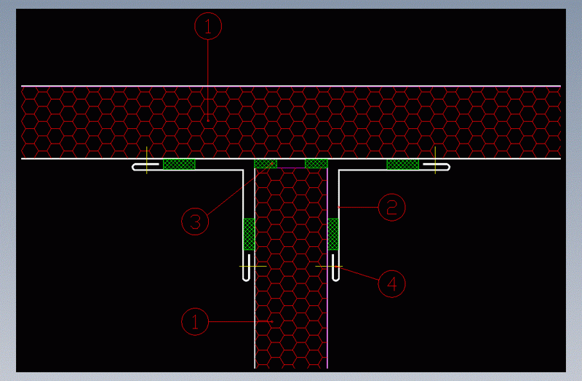Select the left yellow fastener centerline mark
This screenshot has width=582, height=381.
(147, 161)
